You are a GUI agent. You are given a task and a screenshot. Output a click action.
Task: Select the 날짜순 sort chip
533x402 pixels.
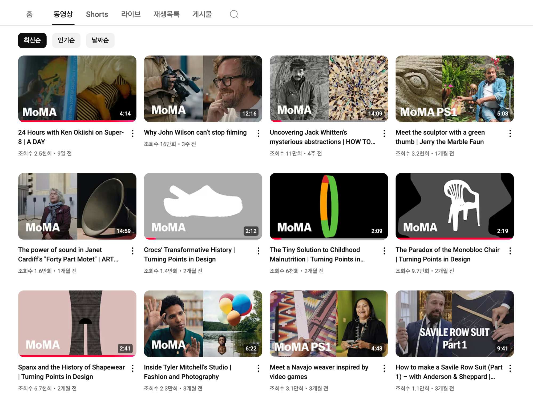pos(100,40)
